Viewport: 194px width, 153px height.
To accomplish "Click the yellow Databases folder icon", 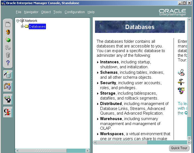I will 27,26.
